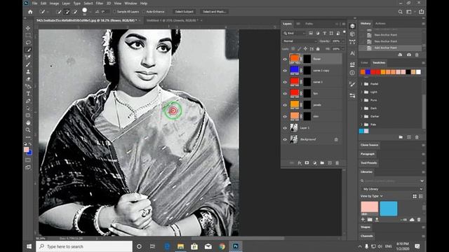Image resolution: width=449 pixels, height=252 pixels.
Task: Expand the Pastel swatch group
Action: [361, 84]
